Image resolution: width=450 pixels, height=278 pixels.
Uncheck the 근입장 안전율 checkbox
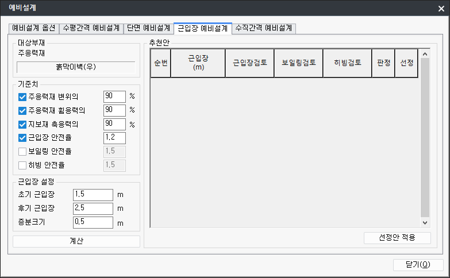tap(23, 138)
